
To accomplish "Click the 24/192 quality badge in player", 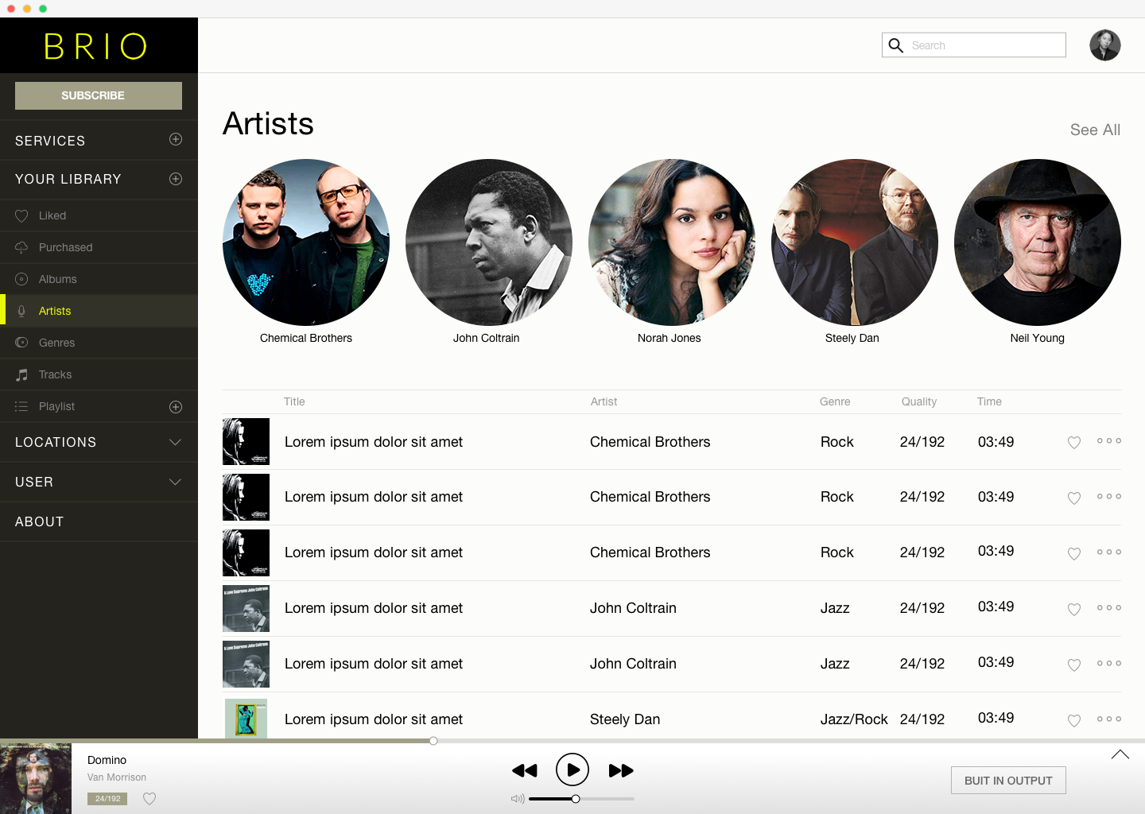I will pos(107,799).
